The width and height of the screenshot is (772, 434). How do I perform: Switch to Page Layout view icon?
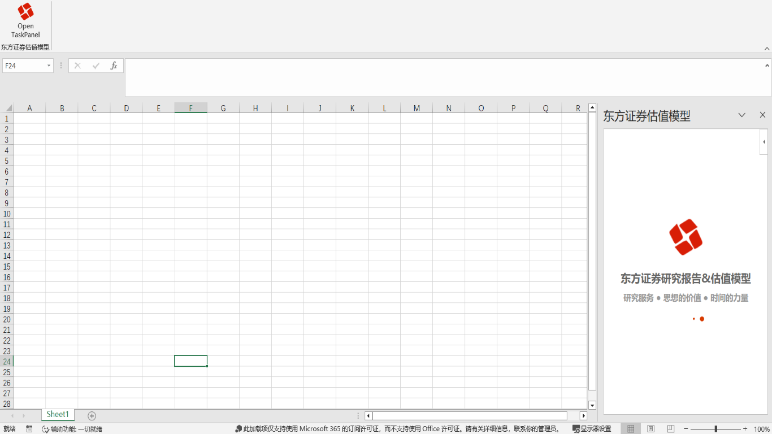[x=650, y=429]
